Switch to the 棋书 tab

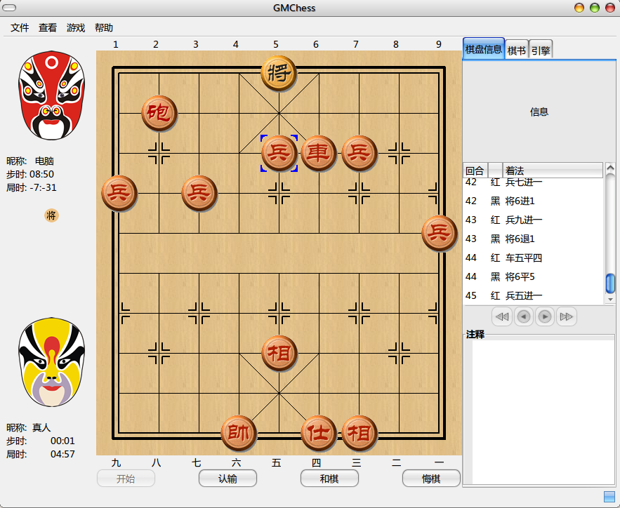(x=516, y=51)
